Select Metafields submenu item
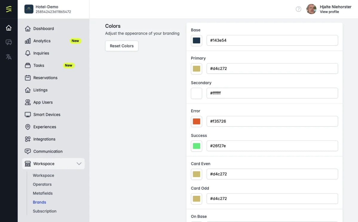The image size is (358, 222). point(43,193)
